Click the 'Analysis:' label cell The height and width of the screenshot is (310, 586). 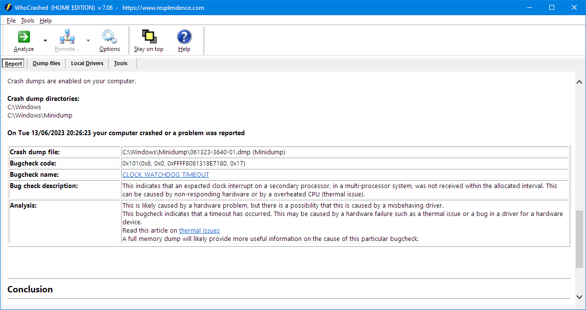point(64,222)
